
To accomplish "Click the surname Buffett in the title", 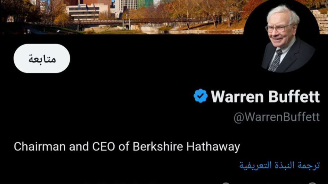I will [294, 96].
